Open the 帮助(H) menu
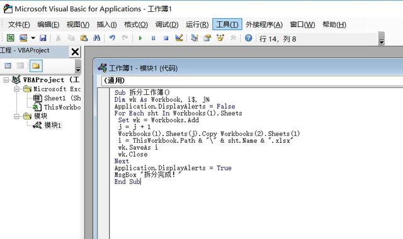This screenshot has width=403, height=239. point(334,25)
